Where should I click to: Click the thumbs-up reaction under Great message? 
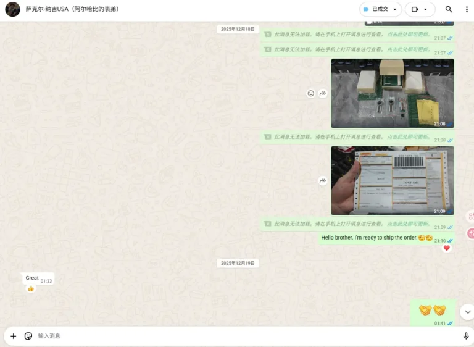31,288
